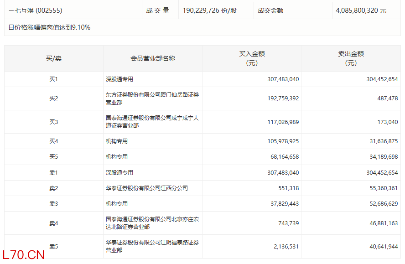
Task: Click the 买/卖 column header
Action: click(54, 58)
